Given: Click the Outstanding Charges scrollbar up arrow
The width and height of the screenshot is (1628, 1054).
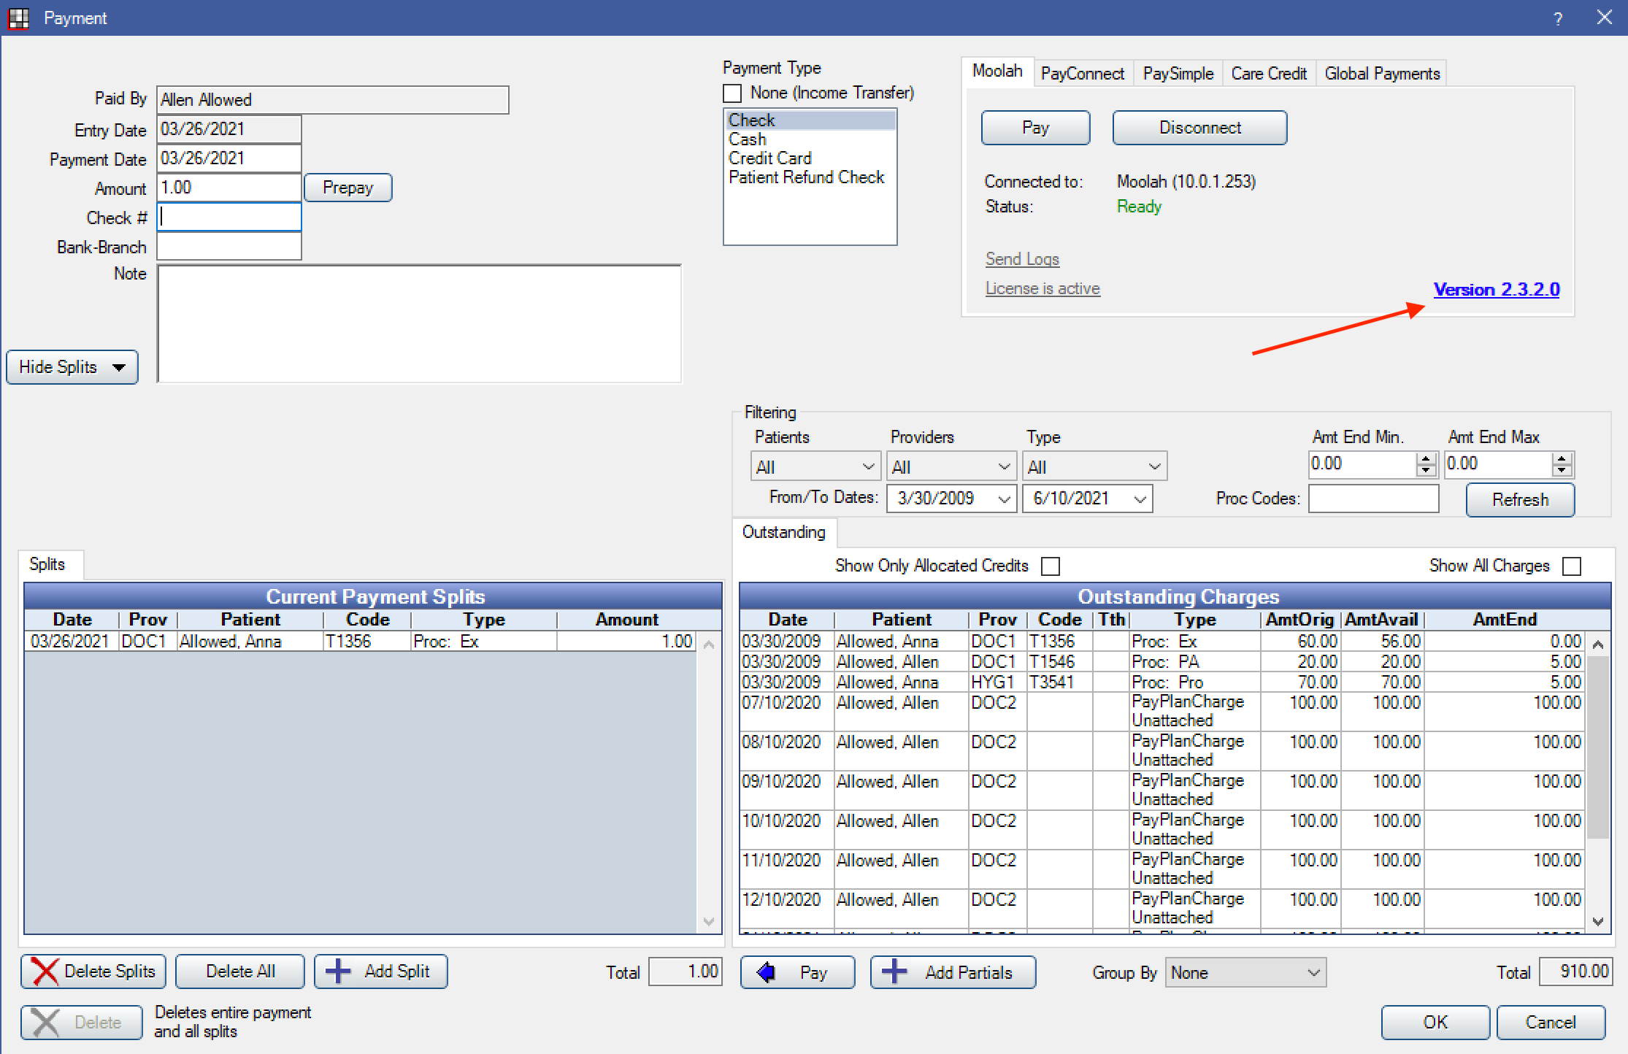Looking at the screenshot, I should tap(1598, 645).
